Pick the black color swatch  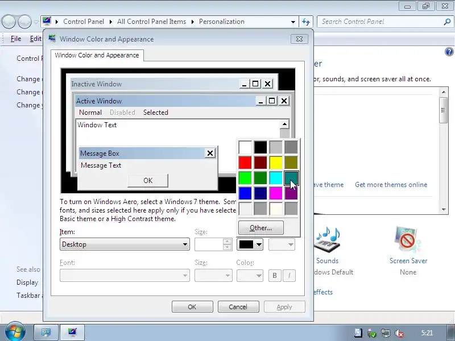tap(260, 147)
